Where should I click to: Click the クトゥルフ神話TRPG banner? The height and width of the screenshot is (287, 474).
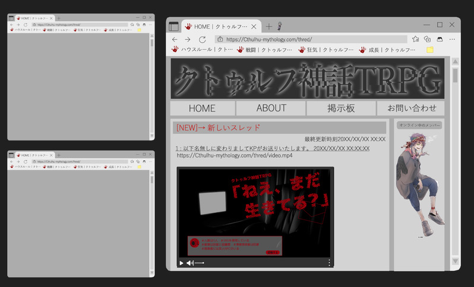308,79
